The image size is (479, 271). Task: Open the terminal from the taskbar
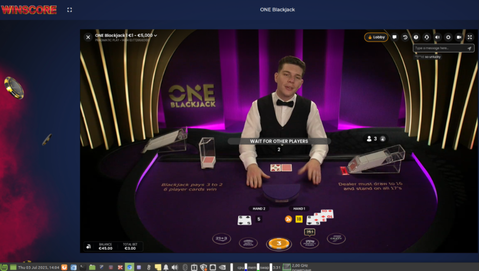[x=83, y=267]
